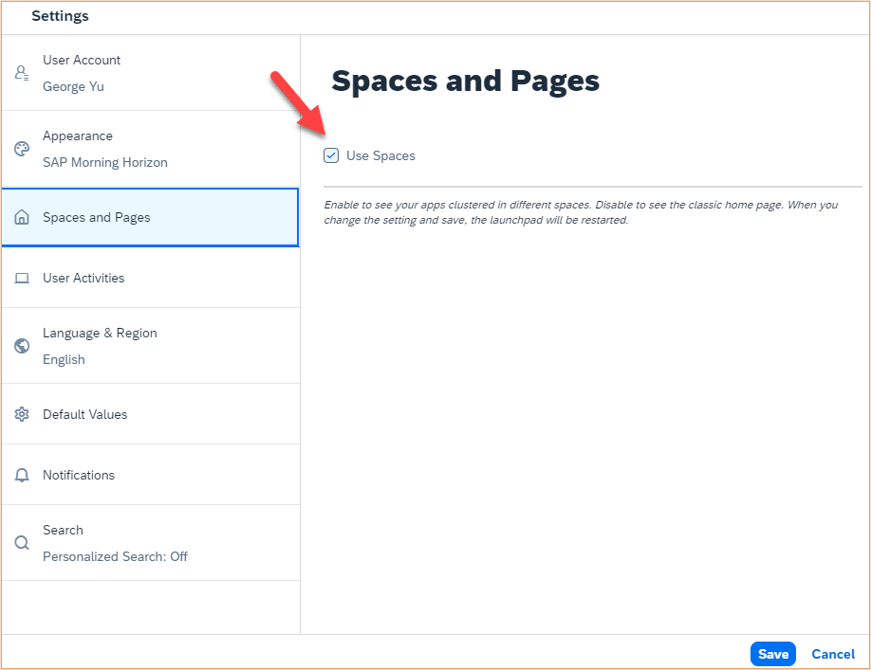Click the Notifications bell icon

(x=22, y=476)
